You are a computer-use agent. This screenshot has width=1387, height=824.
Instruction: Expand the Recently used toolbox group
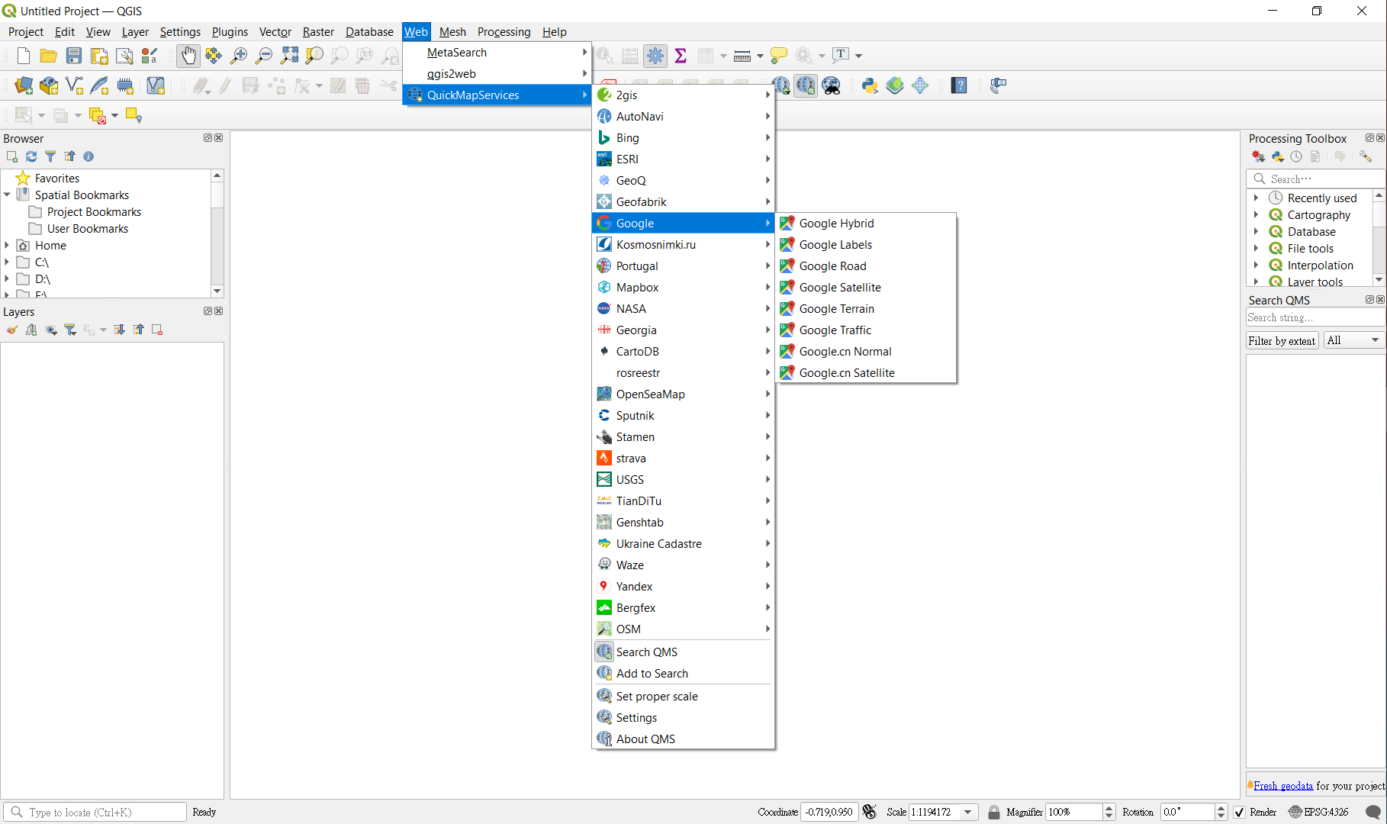(1256, 198)
